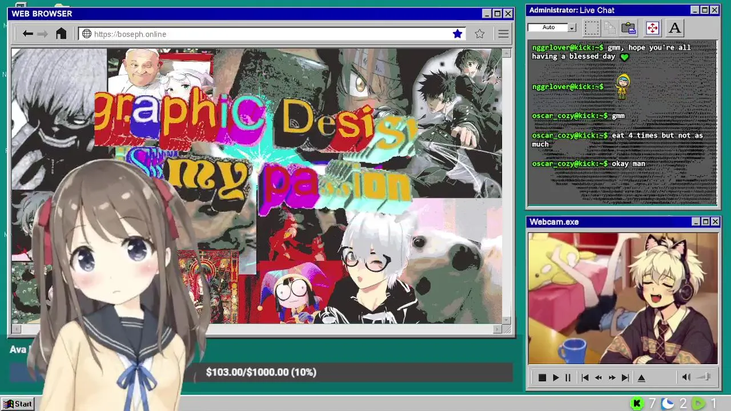731x411 pixels.
Task: Click the outlined star favorites icon
Action: pos(480,34)
